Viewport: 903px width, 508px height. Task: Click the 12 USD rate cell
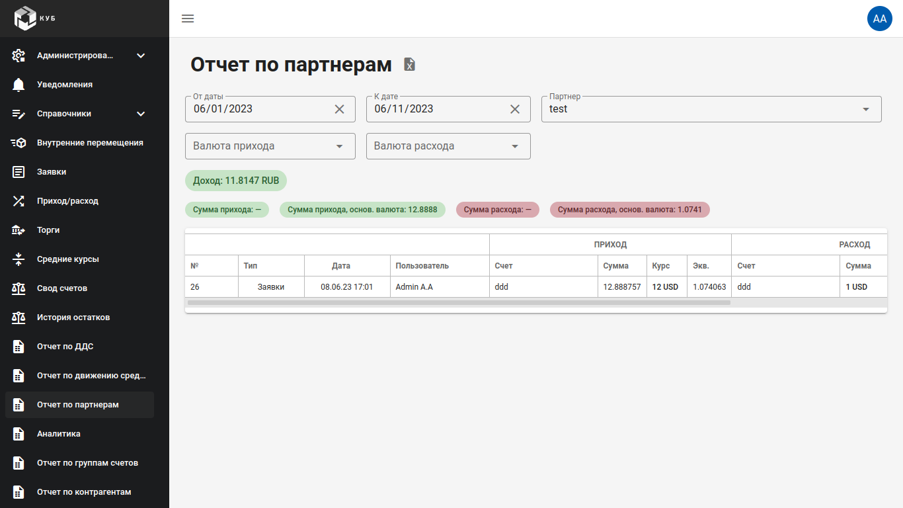[667, 287]
